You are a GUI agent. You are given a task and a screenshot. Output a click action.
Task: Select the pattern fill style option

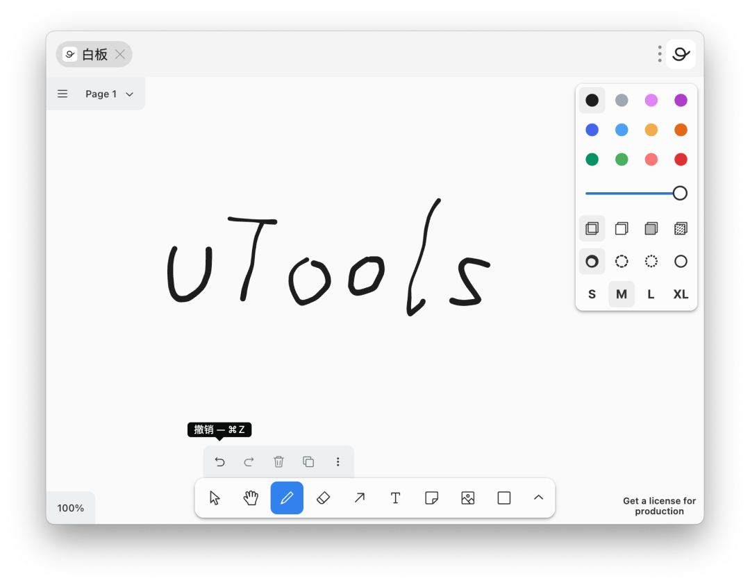[x=681, y=228]
